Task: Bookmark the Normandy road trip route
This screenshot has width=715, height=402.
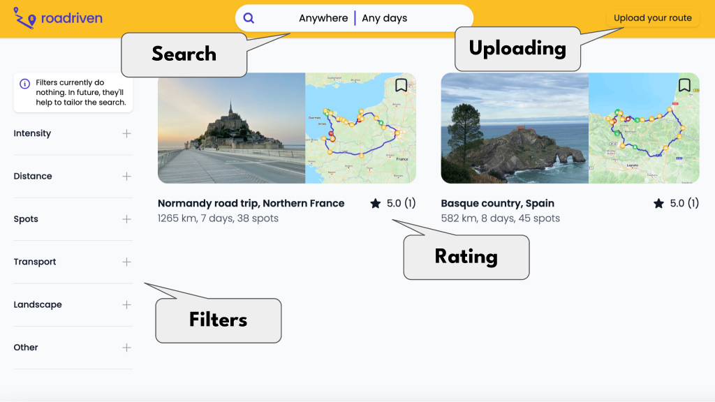Action: 401,85
